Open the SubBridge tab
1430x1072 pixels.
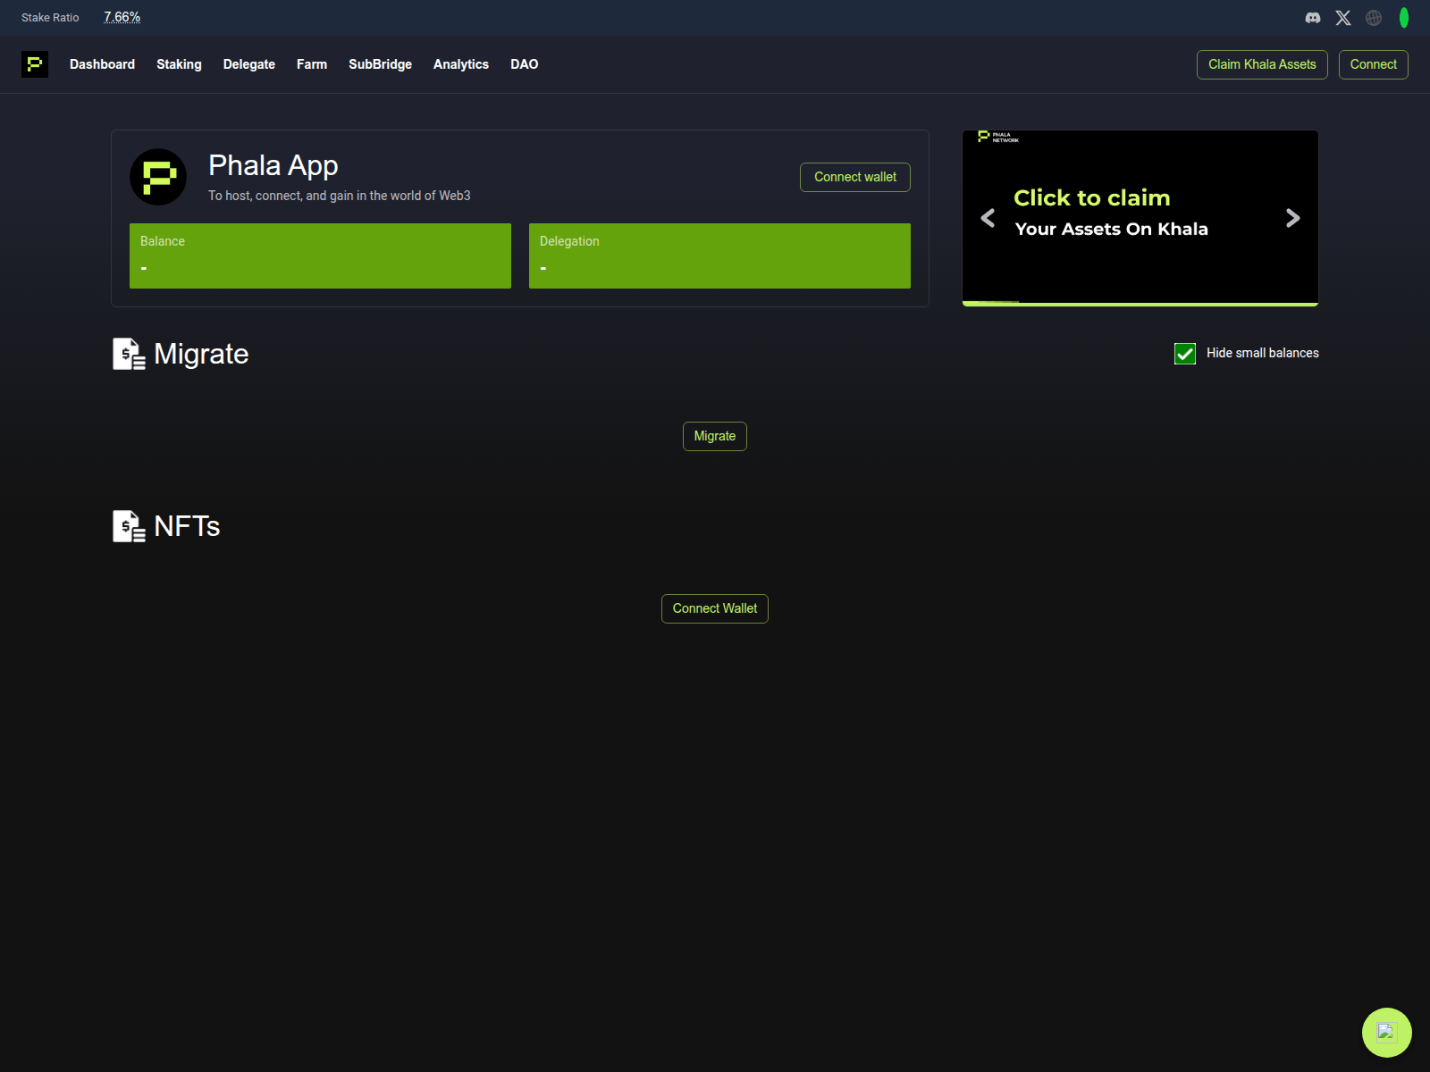(380, 64)
